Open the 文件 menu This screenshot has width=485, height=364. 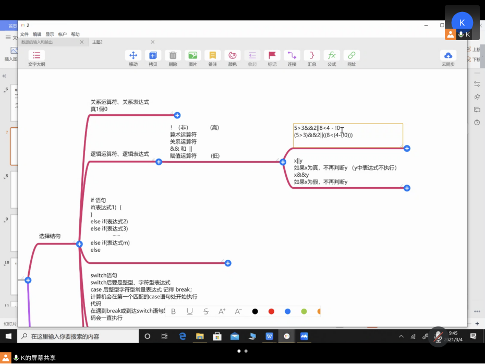click(24, 34)
